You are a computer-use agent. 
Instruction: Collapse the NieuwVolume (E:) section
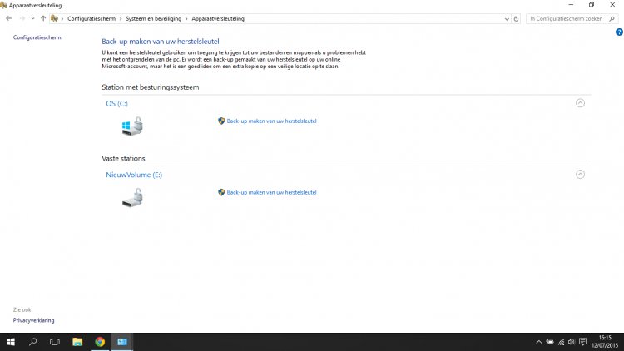[580, 175]
